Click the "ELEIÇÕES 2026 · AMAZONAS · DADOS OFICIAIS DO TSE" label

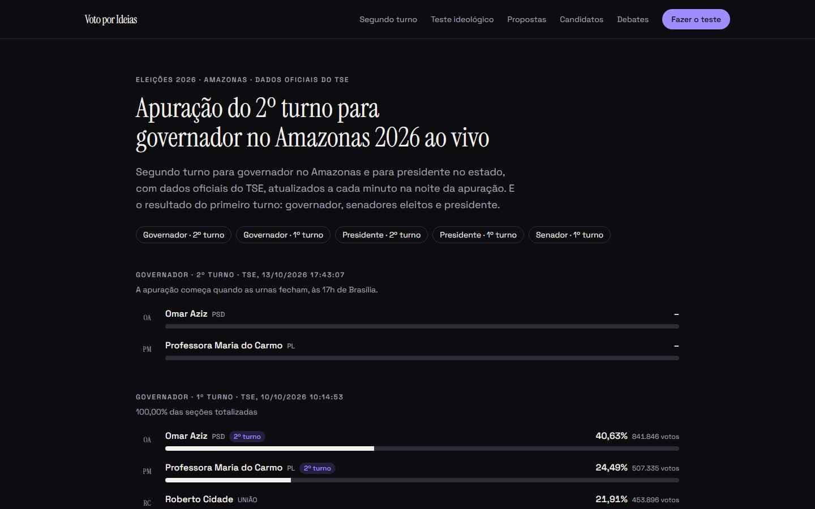click(x=242, y=80)
